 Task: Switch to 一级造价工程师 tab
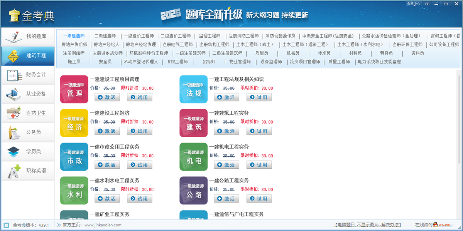point(139,36)
